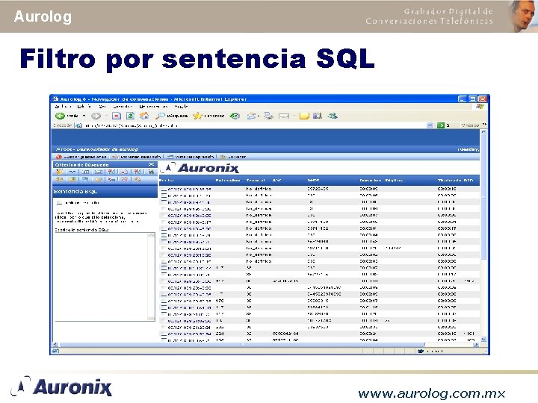Image resolution: width=538 pixels, height=403 pixels.
Task: Click Buscar grabaciones button
Action: [x=81, y=157]
